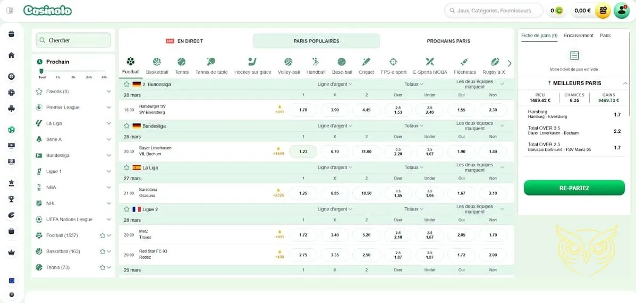
Task: Click the Chercher search field
Action: pyautogui.click(x=73, y=40)
